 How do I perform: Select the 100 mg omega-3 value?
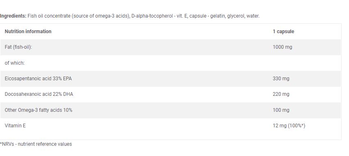click(281, 110)
